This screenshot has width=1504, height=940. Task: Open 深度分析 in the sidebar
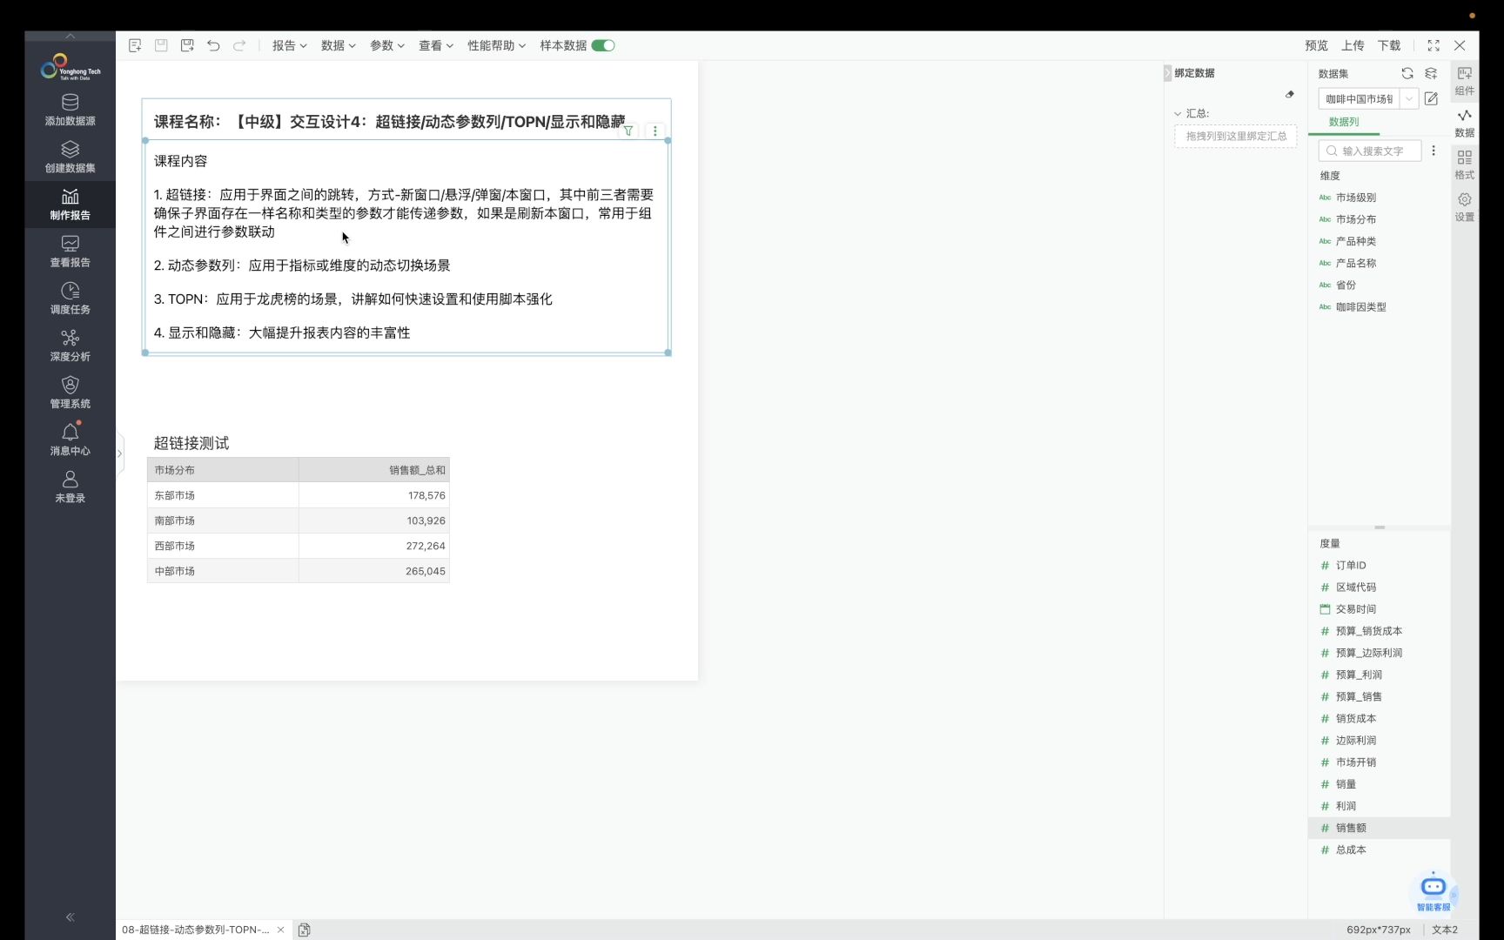click(x=70, y=345)
